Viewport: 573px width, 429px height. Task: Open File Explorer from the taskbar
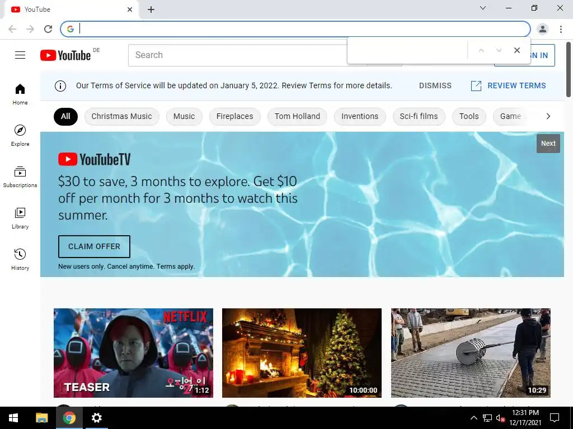tap(41, 418)
